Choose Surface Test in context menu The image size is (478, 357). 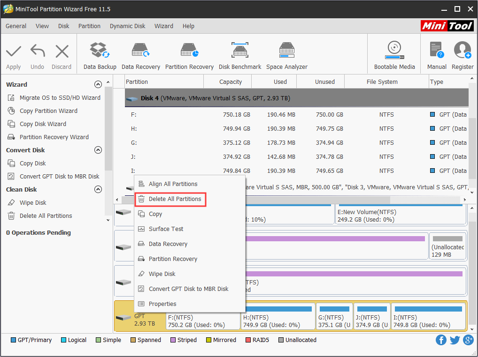[x=190, y=229]
